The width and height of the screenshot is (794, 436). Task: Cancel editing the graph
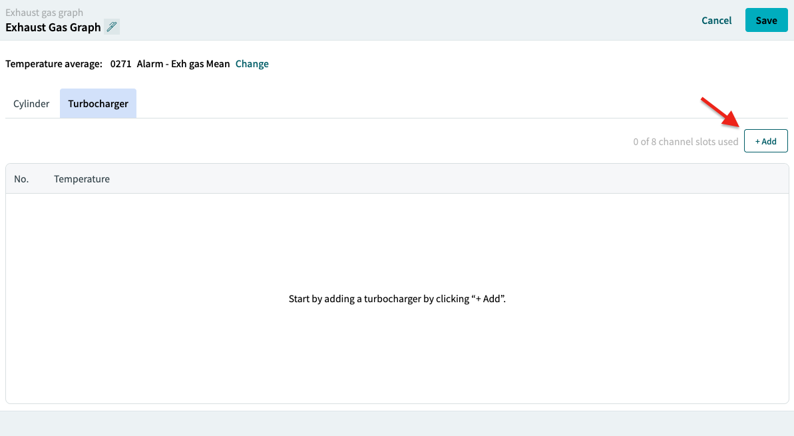click(x=717, y=20)
